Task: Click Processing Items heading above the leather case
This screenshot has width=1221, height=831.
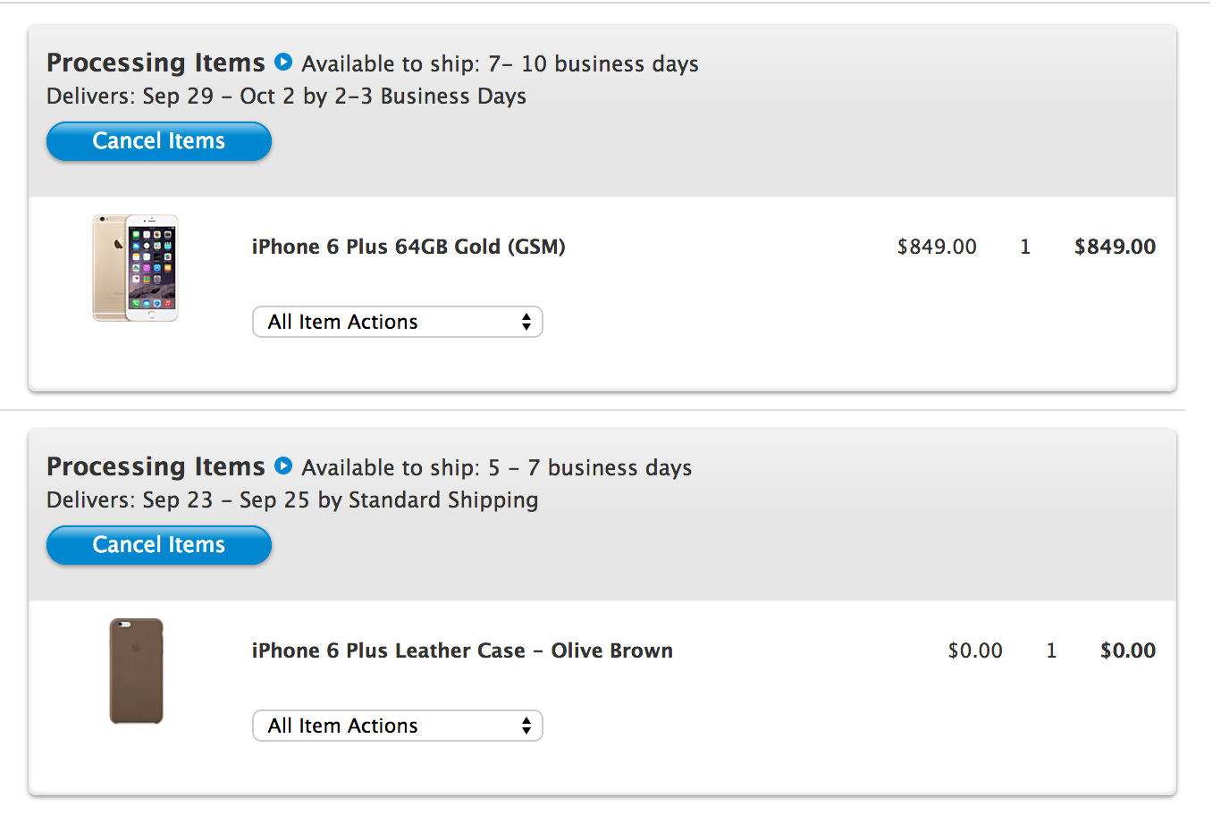Action: pyautogui.click(x=156, y=466)
